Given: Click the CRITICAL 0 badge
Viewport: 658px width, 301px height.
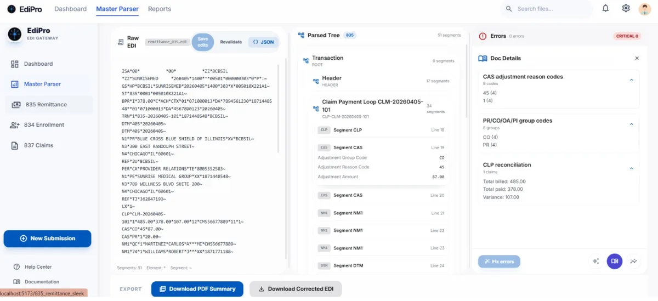Looking at the screenshot, I should click(627, 36).
